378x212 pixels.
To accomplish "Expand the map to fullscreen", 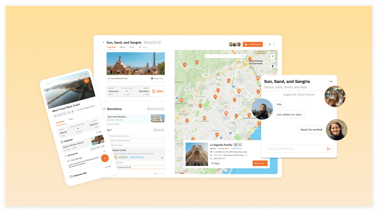I will (180, 56).
